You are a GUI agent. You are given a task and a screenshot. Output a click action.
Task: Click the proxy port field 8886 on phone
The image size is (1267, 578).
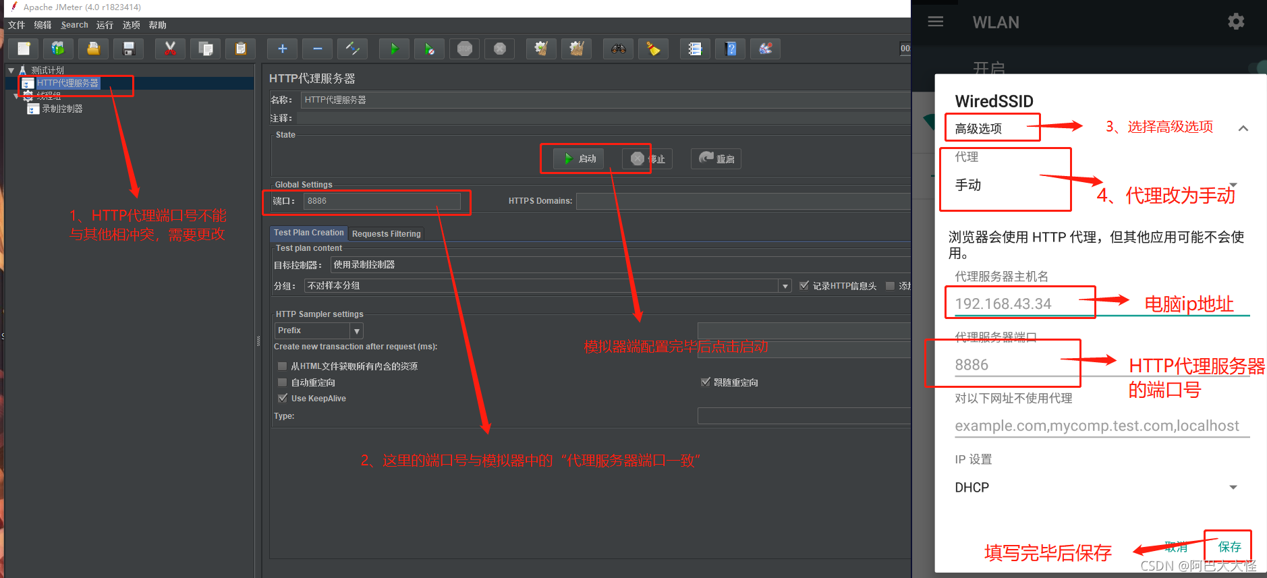pyautogui.click(x=1102, y=365)
